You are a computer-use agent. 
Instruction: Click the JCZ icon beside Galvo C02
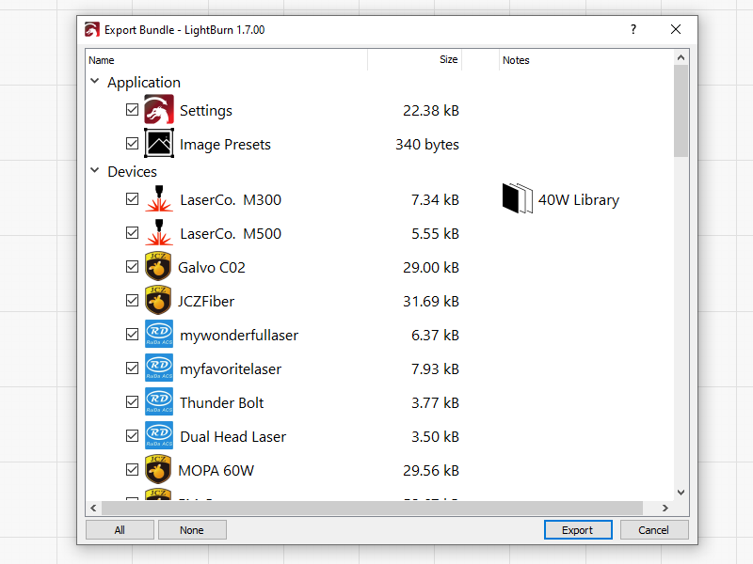coord(158,268)
